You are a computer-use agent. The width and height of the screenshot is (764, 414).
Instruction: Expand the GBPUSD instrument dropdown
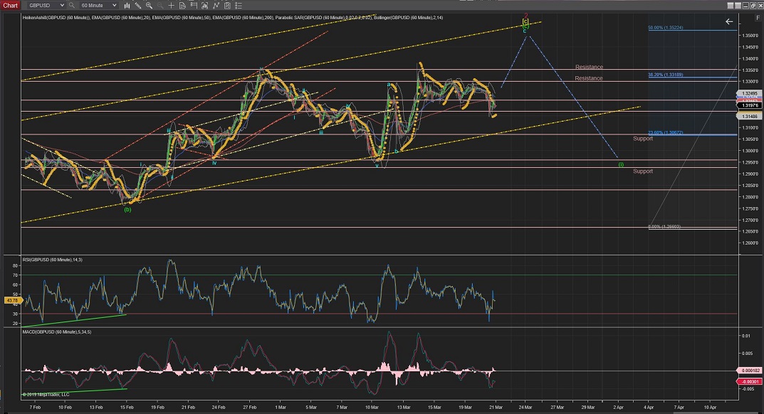63,5
